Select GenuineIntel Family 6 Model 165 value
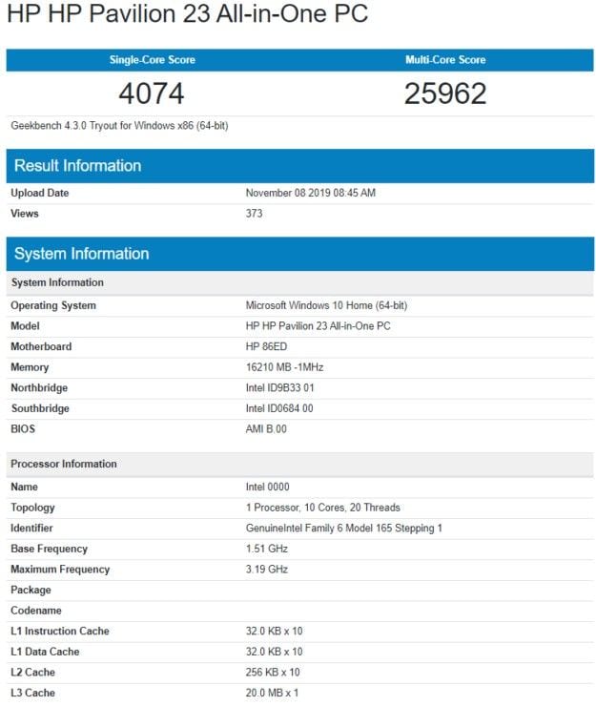This screenshot has height=706, width=596. coord(344,529)
